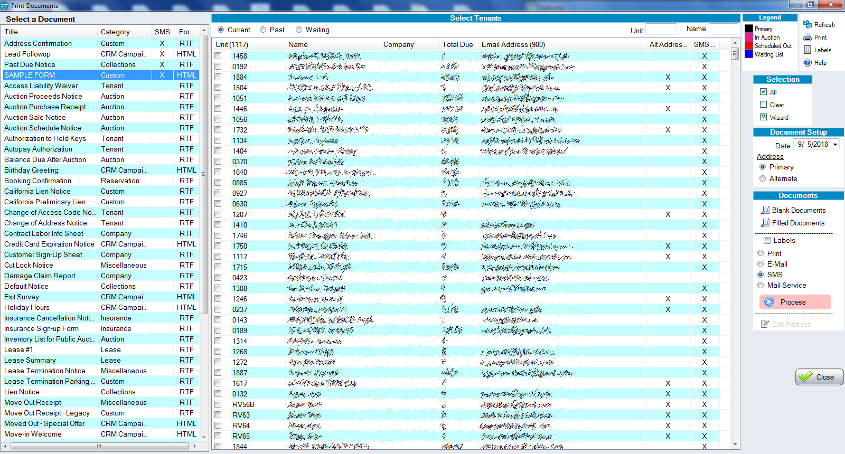Select tenant row for unit RV56B
This screenshot has height=454, width=845.
(471, 404)
